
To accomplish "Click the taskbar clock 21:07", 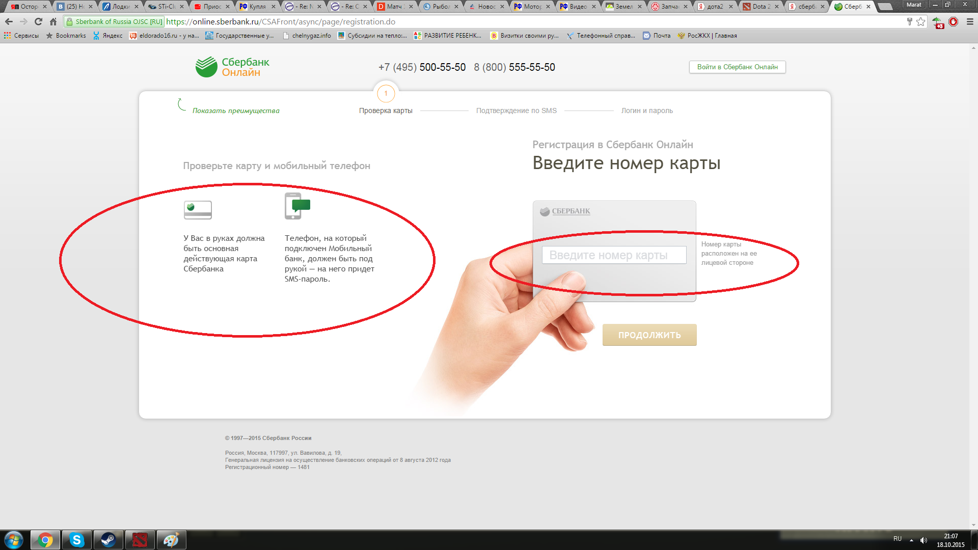I will tap(950, 536).
